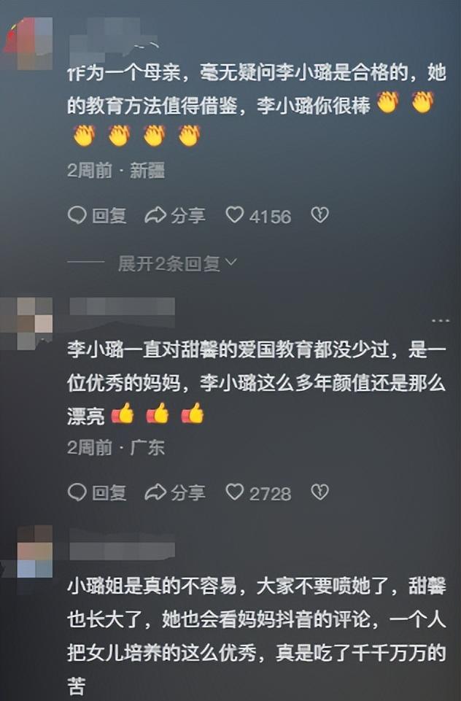The image size is (461, 701).
Task: Tap share arrow icon on Guangdong comment
Action: click(x=155, y=492)
